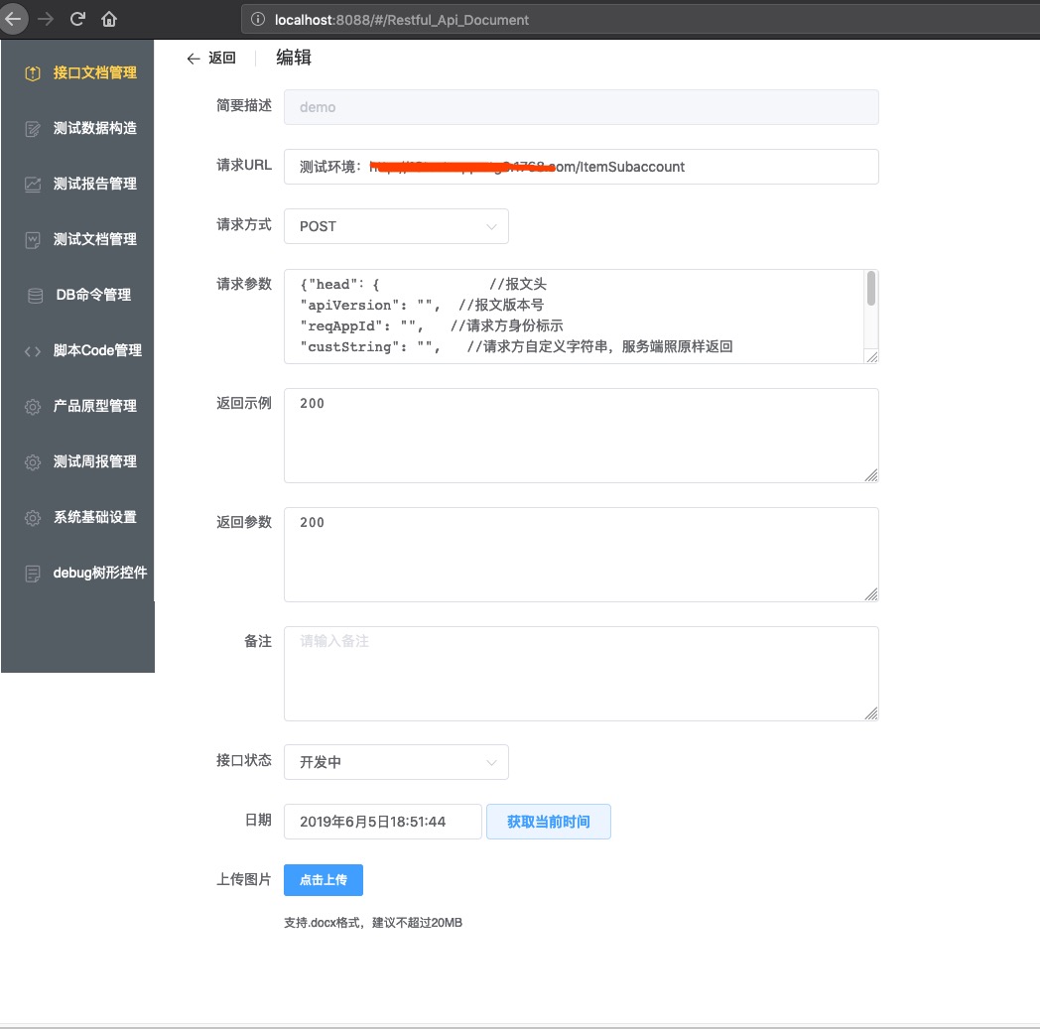
Task: Click the 简要描述 field showing demo
Action: pyautogui.click(x=581, y=107)
